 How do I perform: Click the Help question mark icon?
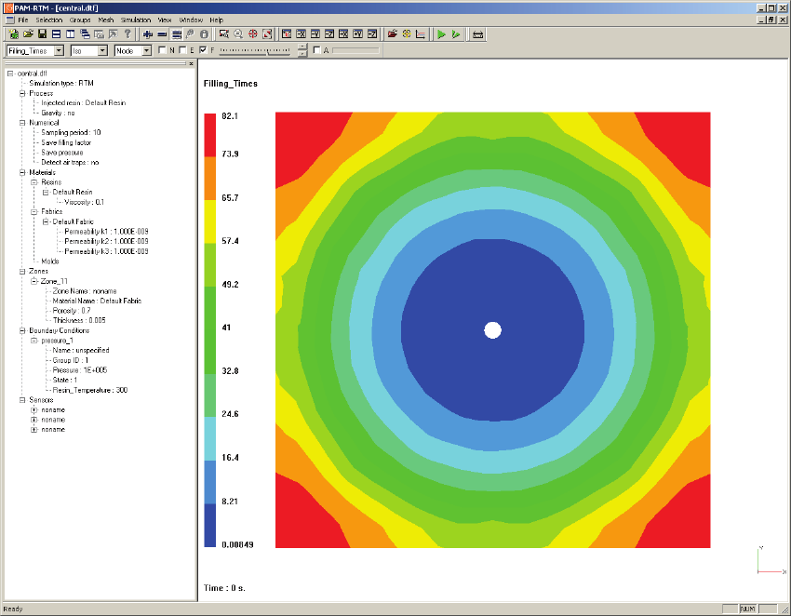tap(127, 34)
